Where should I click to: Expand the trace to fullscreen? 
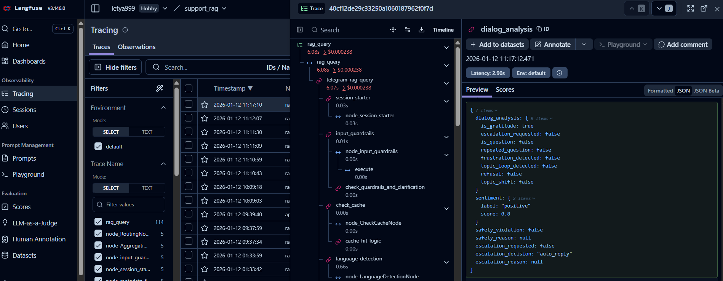point(691,8)
